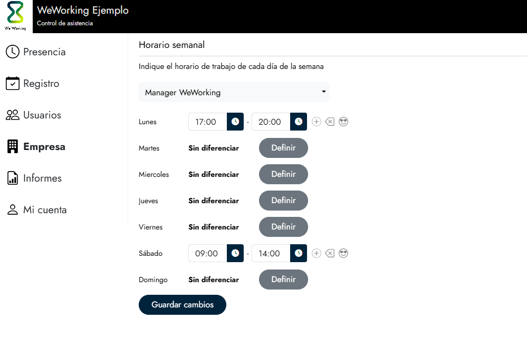This screenshot has width=527, height=349.
Task: Open the clock picker for Sábado end time
Action: click(x=299, y=253)
